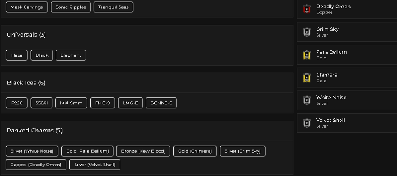The width and height of the screenshot is (397, 176).
Task: Click the Deadly Omen copper charm icon
Action: [307, 9]
